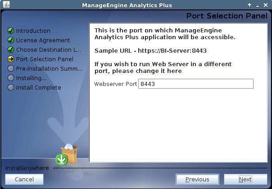The image size is (272, 189).
Task: Click the ManageEngine Analytics Plus window title
Action: pos(127,5)
